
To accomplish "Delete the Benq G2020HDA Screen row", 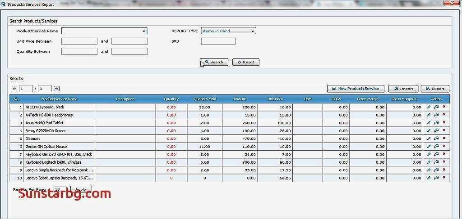I will [444, 131].
